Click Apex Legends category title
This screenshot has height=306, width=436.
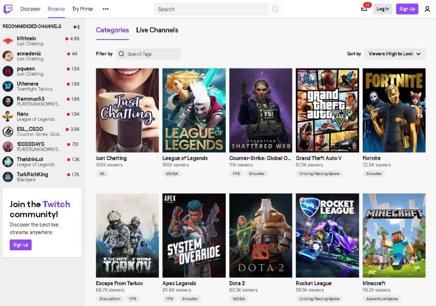tap(179, 283)
